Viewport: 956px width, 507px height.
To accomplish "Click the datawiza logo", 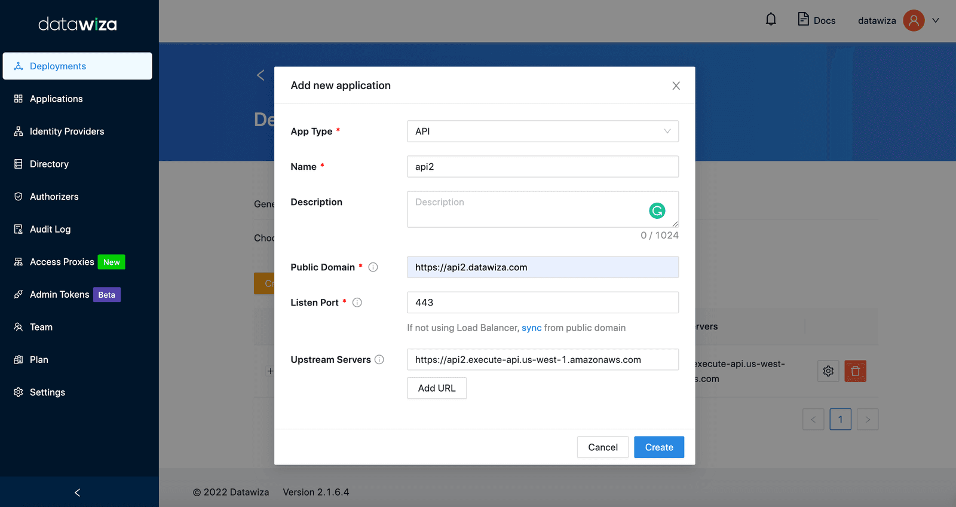I will click(78, 25).
